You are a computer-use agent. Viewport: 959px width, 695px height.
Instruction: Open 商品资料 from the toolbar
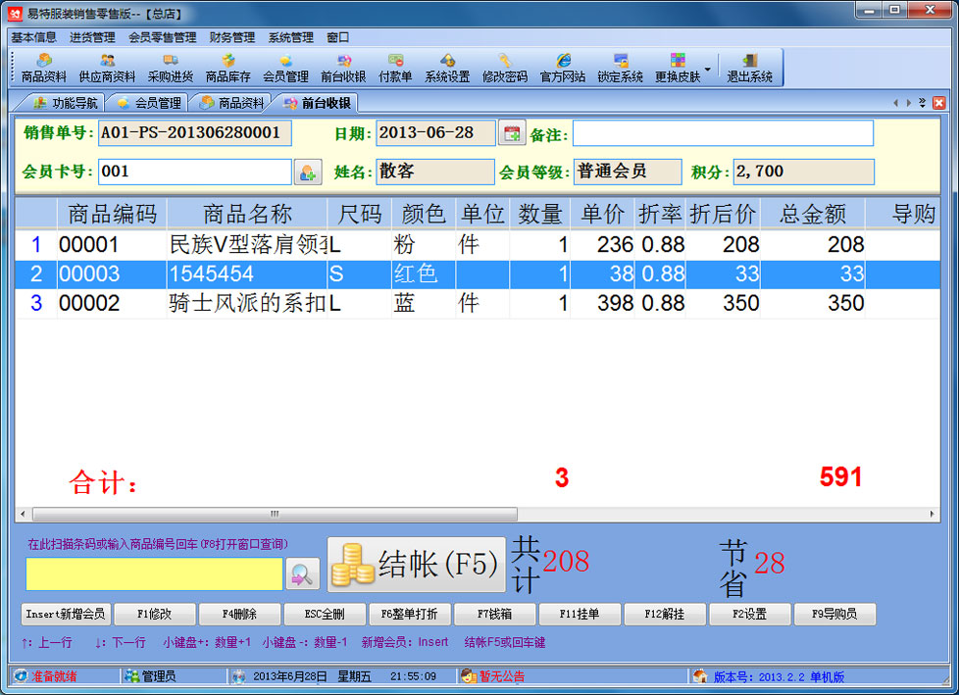click(44, 68)
